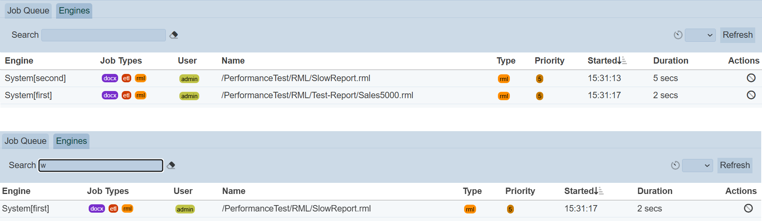Focus the empty Search field in top panel
The height and width of the screenshot is (221, 762).
(x=103, y=35)
